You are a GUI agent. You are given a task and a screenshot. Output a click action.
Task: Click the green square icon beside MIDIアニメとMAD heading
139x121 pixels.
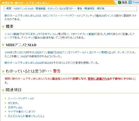click(3, 45)
